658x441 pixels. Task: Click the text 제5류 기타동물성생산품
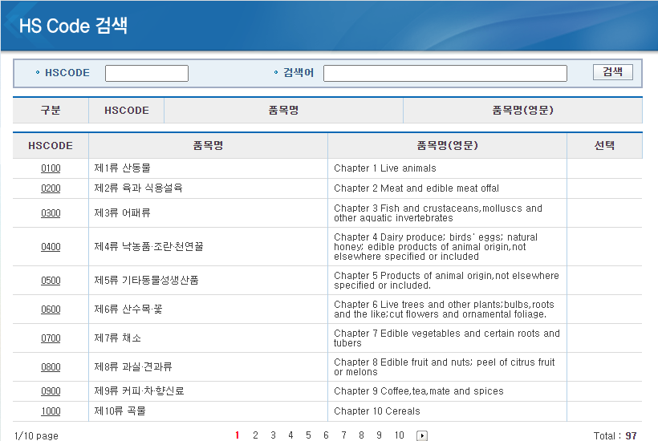[x=146, y=280]
